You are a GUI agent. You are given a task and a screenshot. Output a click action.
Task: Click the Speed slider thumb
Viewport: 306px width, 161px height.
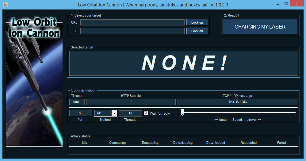coord(182,113)
